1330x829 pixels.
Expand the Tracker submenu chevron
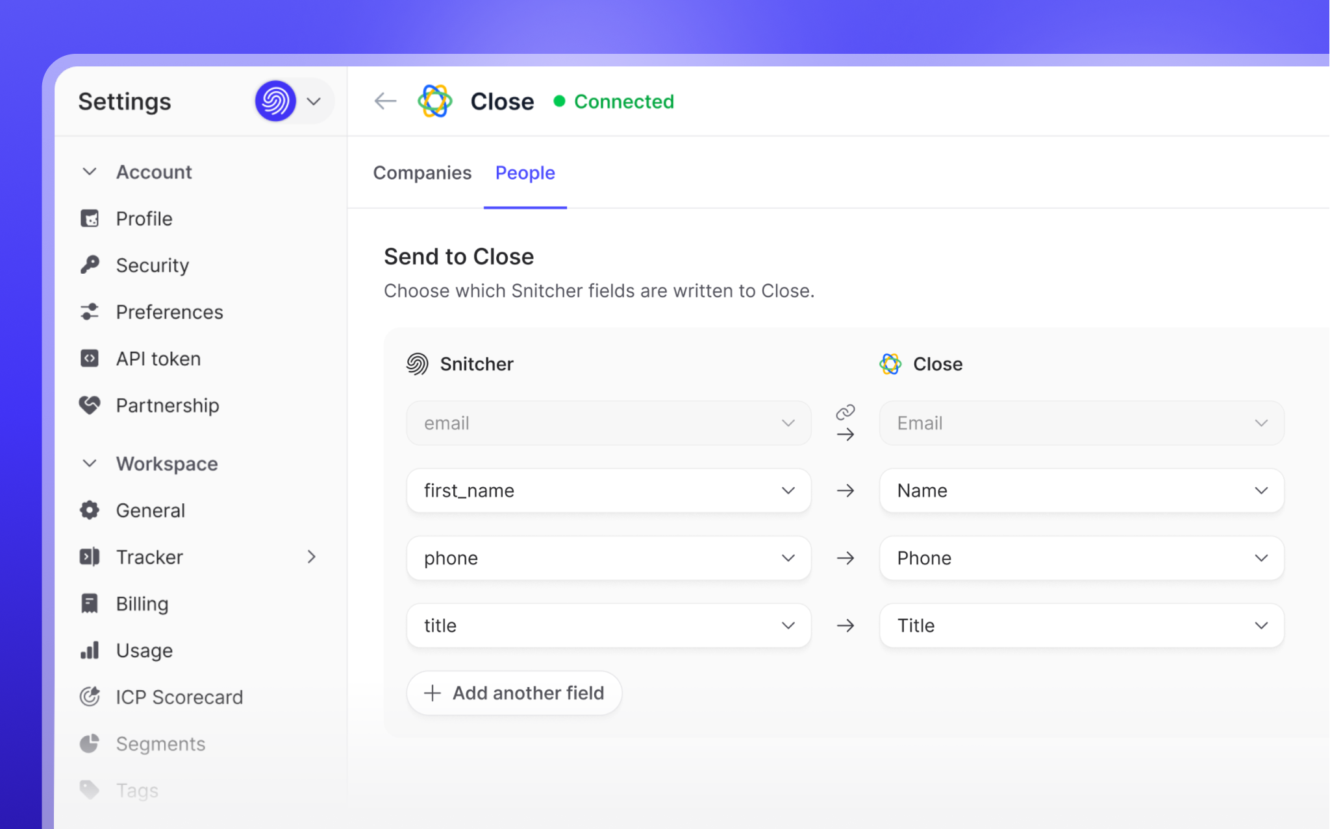click(312, 557)
